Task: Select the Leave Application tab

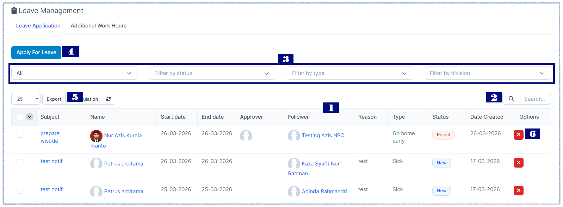Action: point(38,26)
